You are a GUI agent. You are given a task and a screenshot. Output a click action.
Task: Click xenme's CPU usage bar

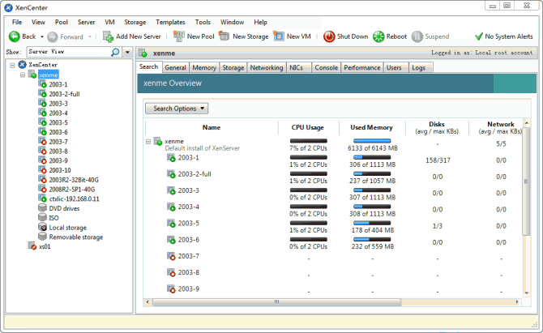pyautogui.click(x=308, y=141)
